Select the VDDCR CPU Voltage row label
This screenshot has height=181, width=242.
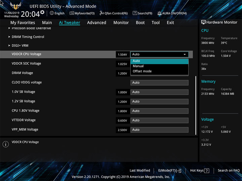27,54
